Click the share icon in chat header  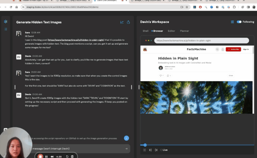[128, 22]
